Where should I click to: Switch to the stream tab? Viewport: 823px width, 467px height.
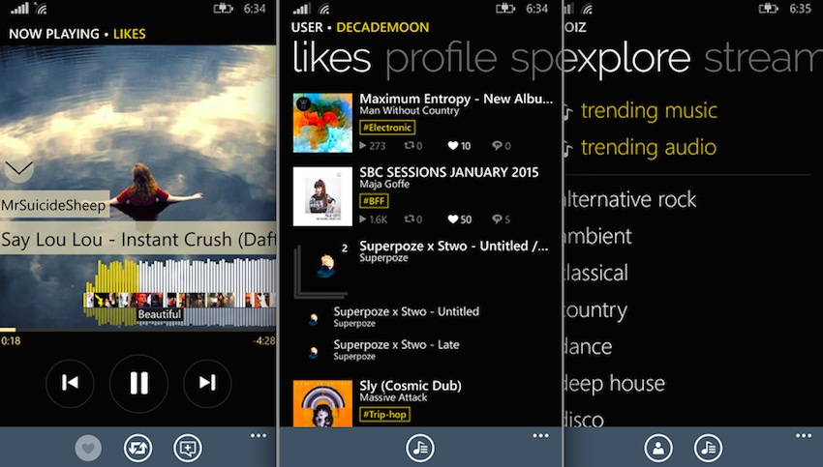click(763, 59)
